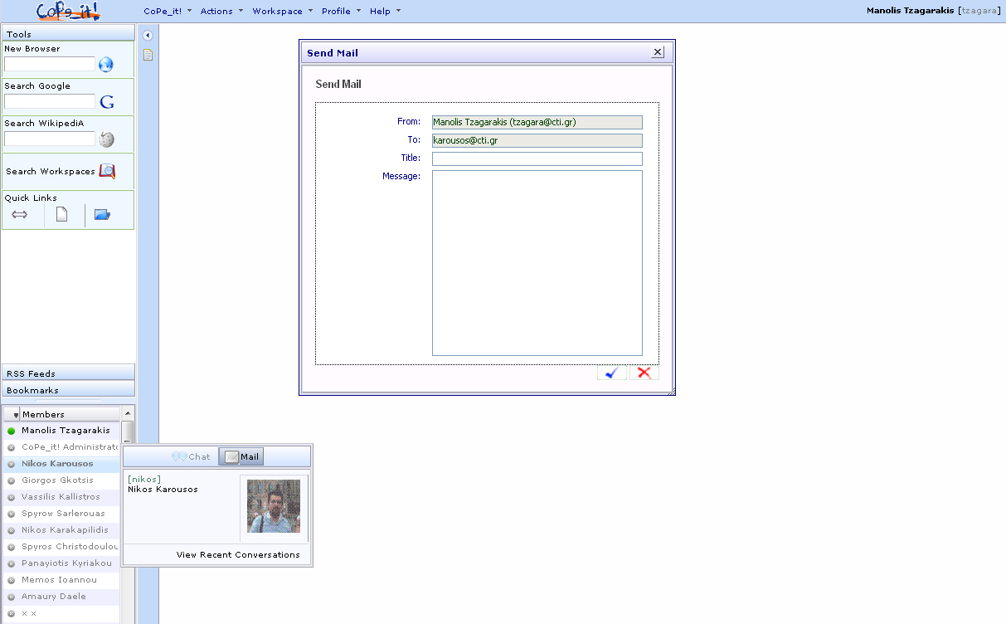This screenshot has height=624, width=1006.
Task: Close the Send Mail dialog
Action: point(658,52)
